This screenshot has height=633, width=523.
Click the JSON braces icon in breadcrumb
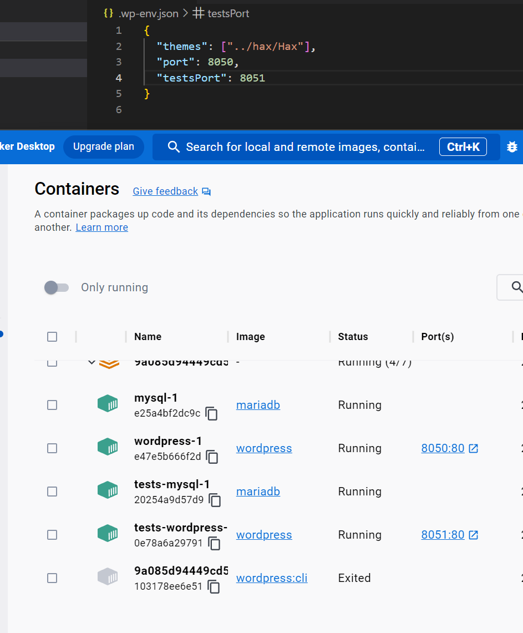click(109, 13)
